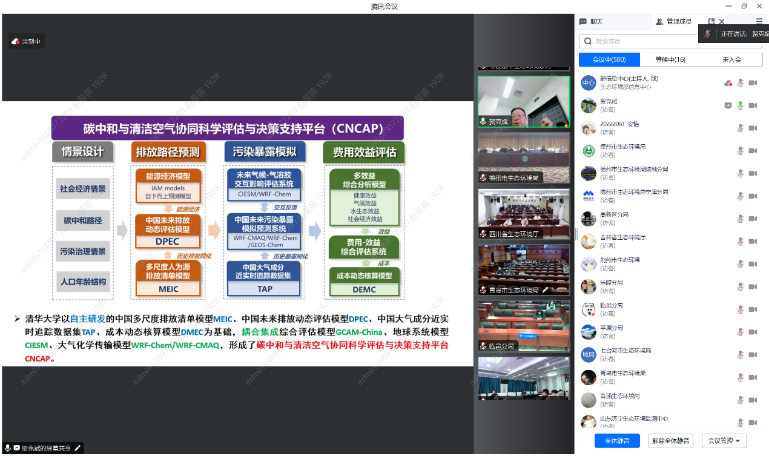Close the 管理成员 panel

coord(722,21)
